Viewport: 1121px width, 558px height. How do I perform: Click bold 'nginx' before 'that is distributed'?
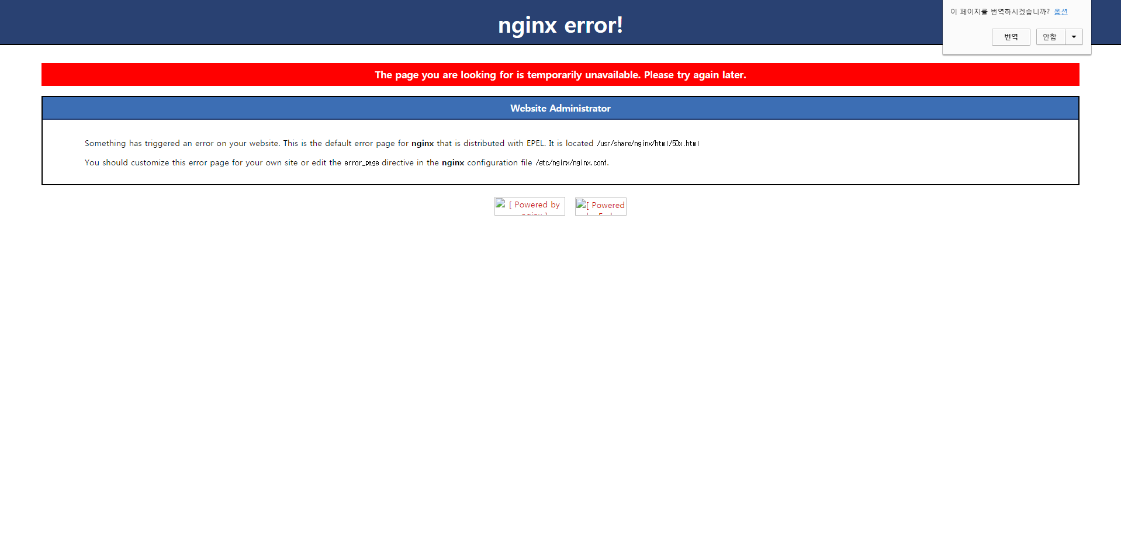[x=422, y=144]
